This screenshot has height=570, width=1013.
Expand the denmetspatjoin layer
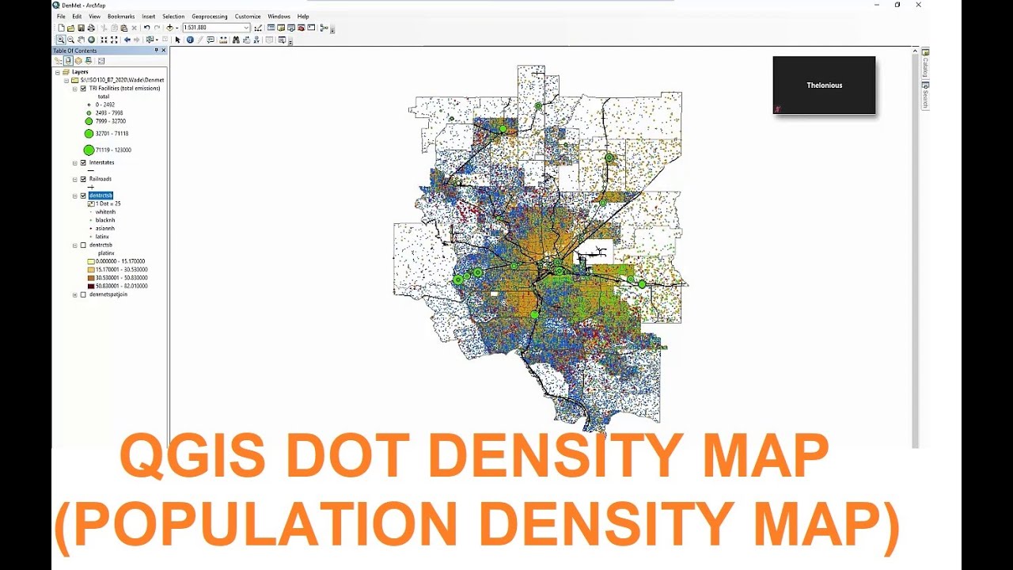tap(74, 294)
